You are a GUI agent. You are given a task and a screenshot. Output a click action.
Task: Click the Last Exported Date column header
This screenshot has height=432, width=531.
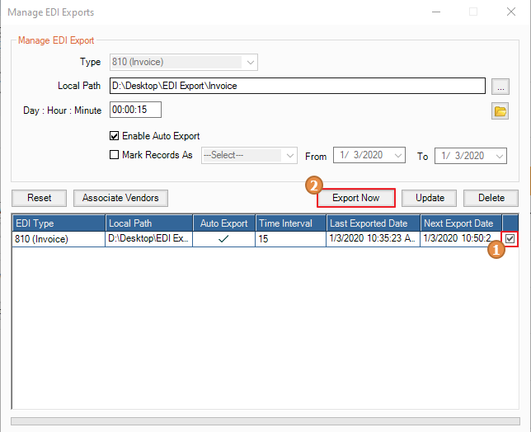[373, 223]
